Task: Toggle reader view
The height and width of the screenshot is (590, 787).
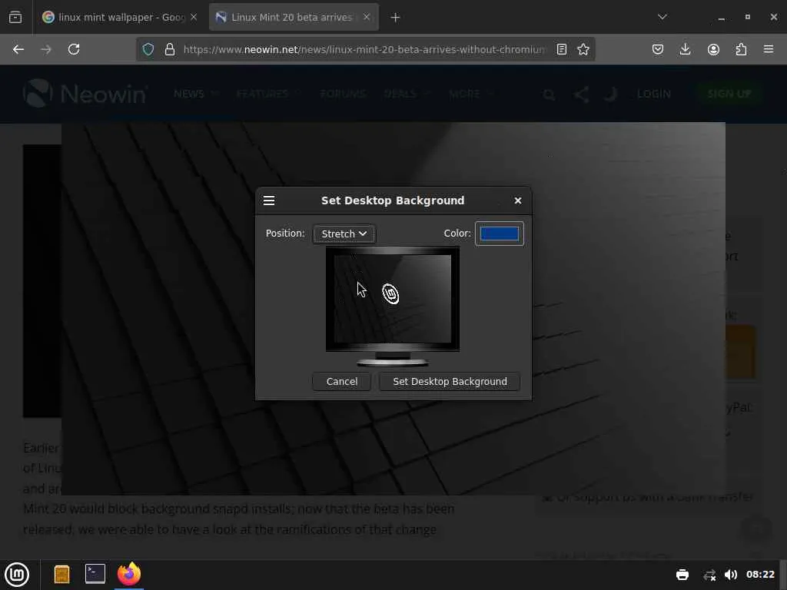Action: point(562,49)
